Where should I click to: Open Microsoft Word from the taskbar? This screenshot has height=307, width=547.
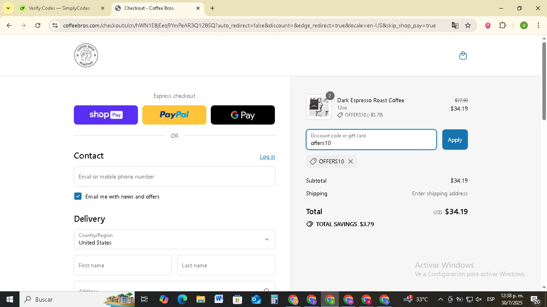(219, 299)
